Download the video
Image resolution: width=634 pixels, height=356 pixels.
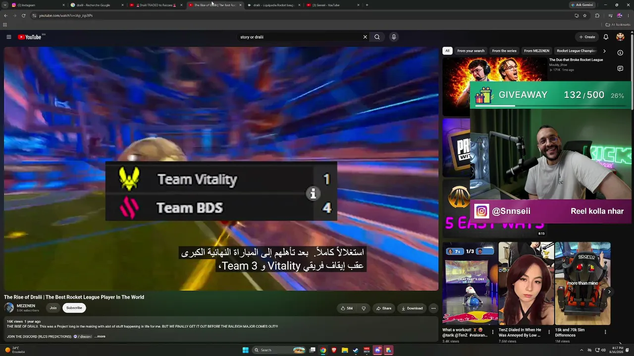pos(412,308)
